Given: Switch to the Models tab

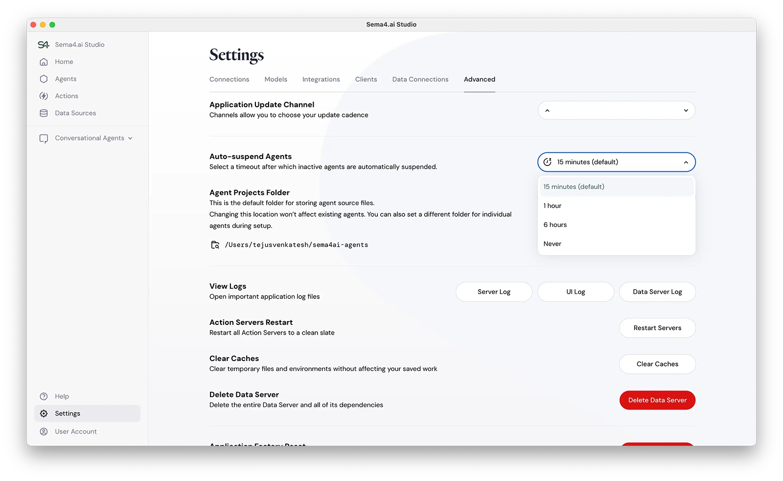Looking at the screenshot, I should point(276,79).
